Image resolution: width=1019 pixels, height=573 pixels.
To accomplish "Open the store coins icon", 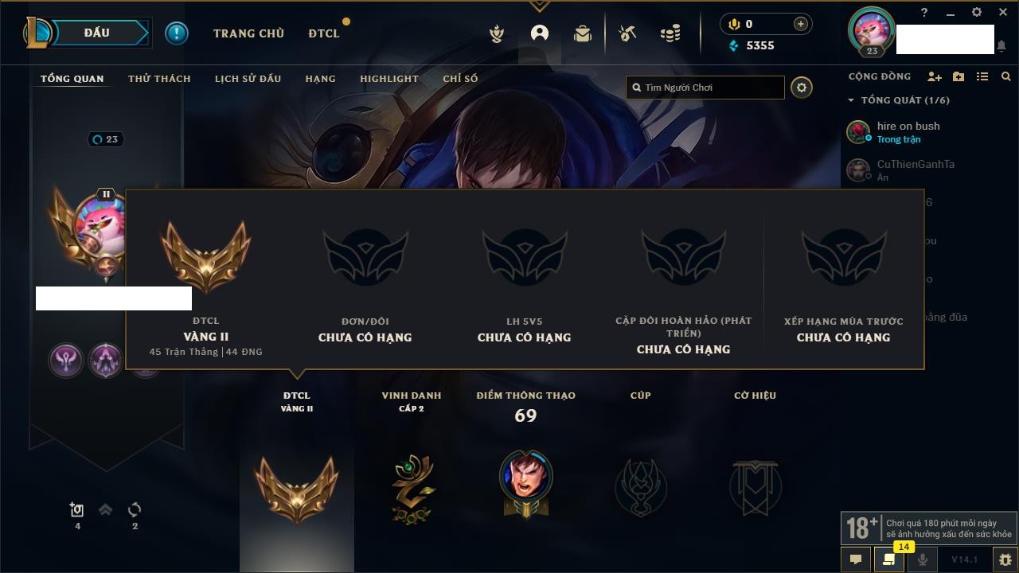I will pyautogui.click(x=670, y=33).
